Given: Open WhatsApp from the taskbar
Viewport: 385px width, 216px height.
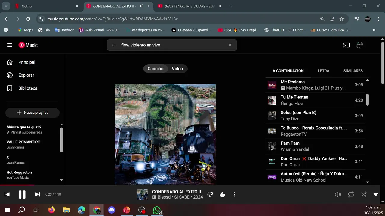Looking at the screenshot, I should pos(157,210).
